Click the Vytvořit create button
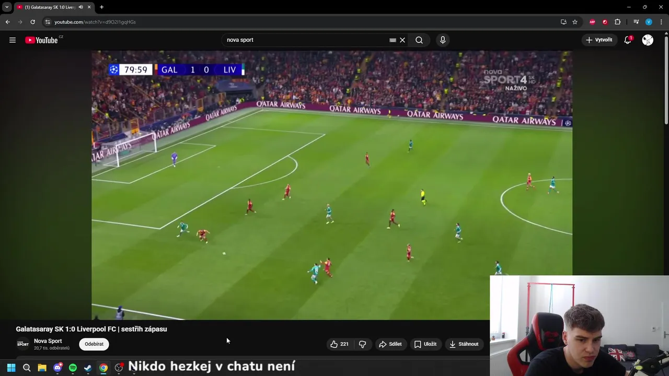 point(599,40)
